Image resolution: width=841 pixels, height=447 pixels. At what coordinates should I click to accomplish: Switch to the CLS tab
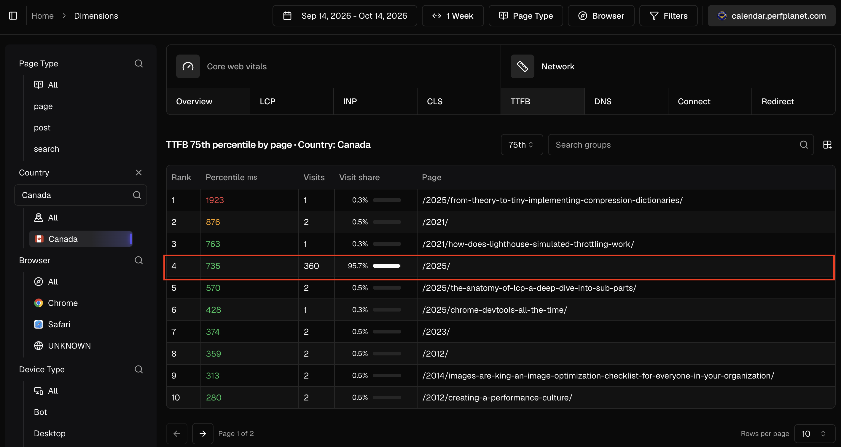pos(459,101)
